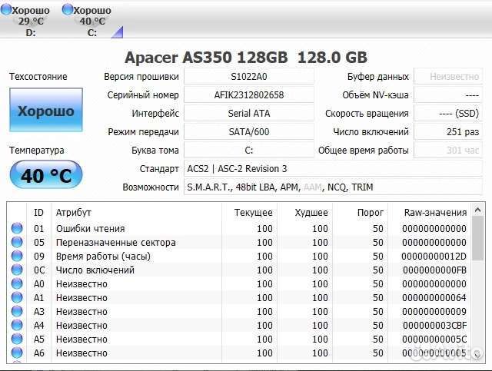Click the status icon for attribute A1
This screenshot has width=492, height=371.
click(x=17, y=297)
